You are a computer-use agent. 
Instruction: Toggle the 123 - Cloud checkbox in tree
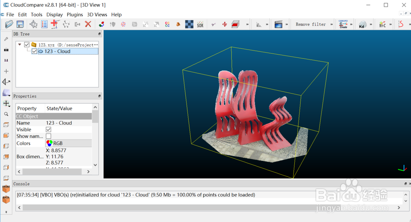tap(35, 51)
